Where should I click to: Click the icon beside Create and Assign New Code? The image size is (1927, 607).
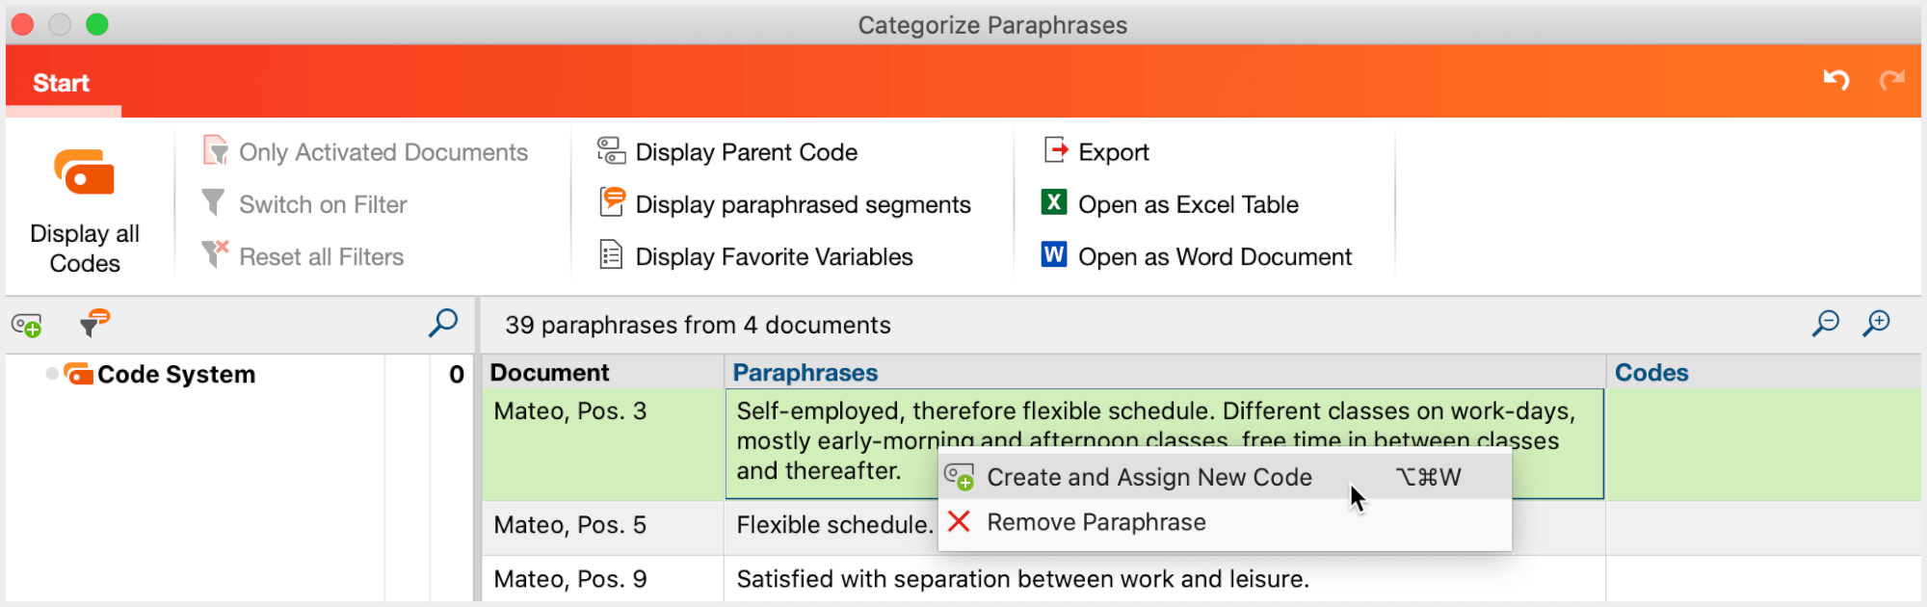[x=959, y=476]
